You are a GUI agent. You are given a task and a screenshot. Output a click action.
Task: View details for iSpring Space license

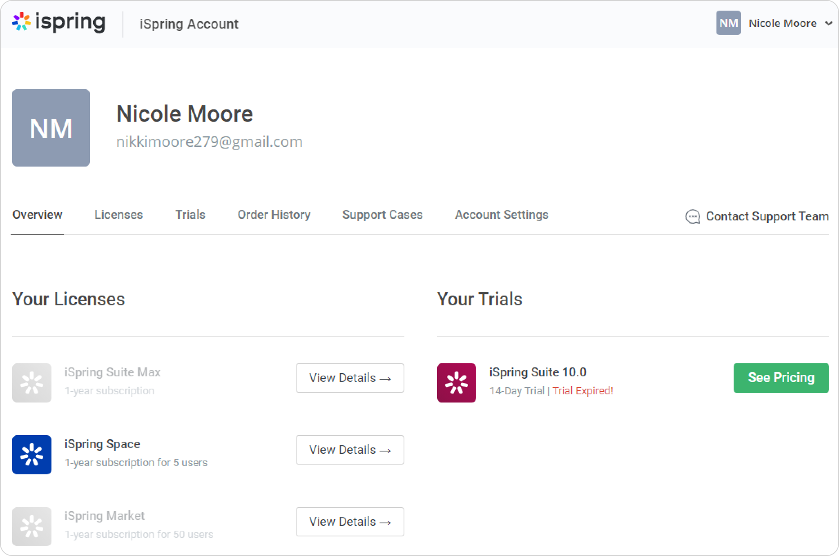350,450
